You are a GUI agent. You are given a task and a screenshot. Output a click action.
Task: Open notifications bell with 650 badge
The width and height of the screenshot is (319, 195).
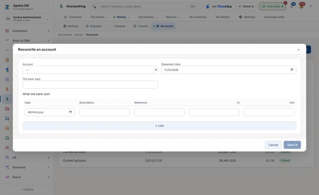coord(301,6)
